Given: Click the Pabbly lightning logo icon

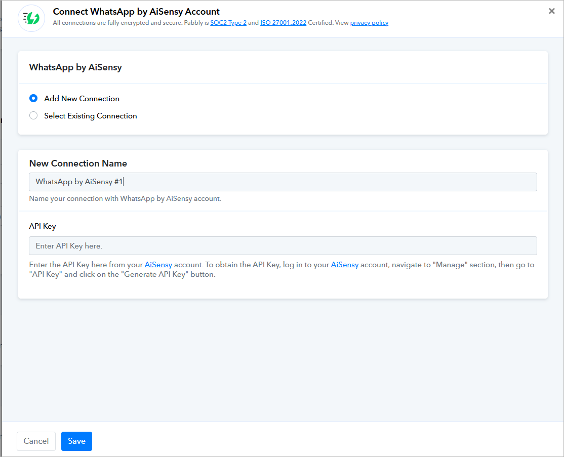Looking at the screenshot, I should [31, 18].
